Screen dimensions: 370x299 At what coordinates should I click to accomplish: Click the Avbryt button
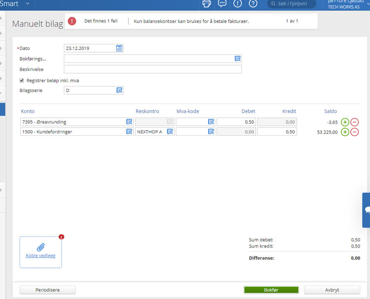pos(332,290)
